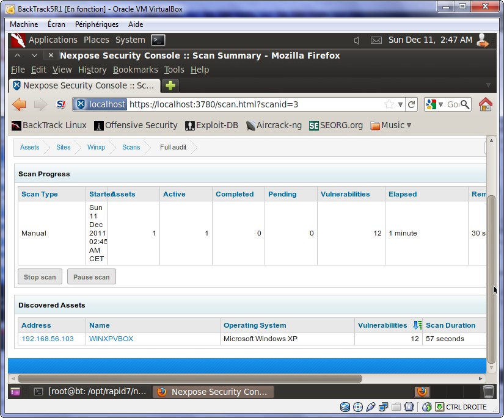Image resolution: width=504 pixels, height=418 pixels.
Task: Open Firefox Bookmarks menu
Action: (136, 70)
